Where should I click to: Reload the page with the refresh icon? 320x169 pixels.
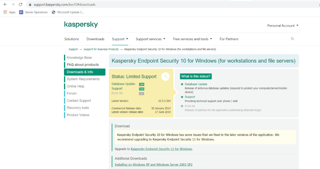[20, 4]
